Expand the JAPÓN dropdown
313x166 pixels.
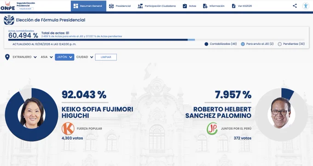point(64,57)
